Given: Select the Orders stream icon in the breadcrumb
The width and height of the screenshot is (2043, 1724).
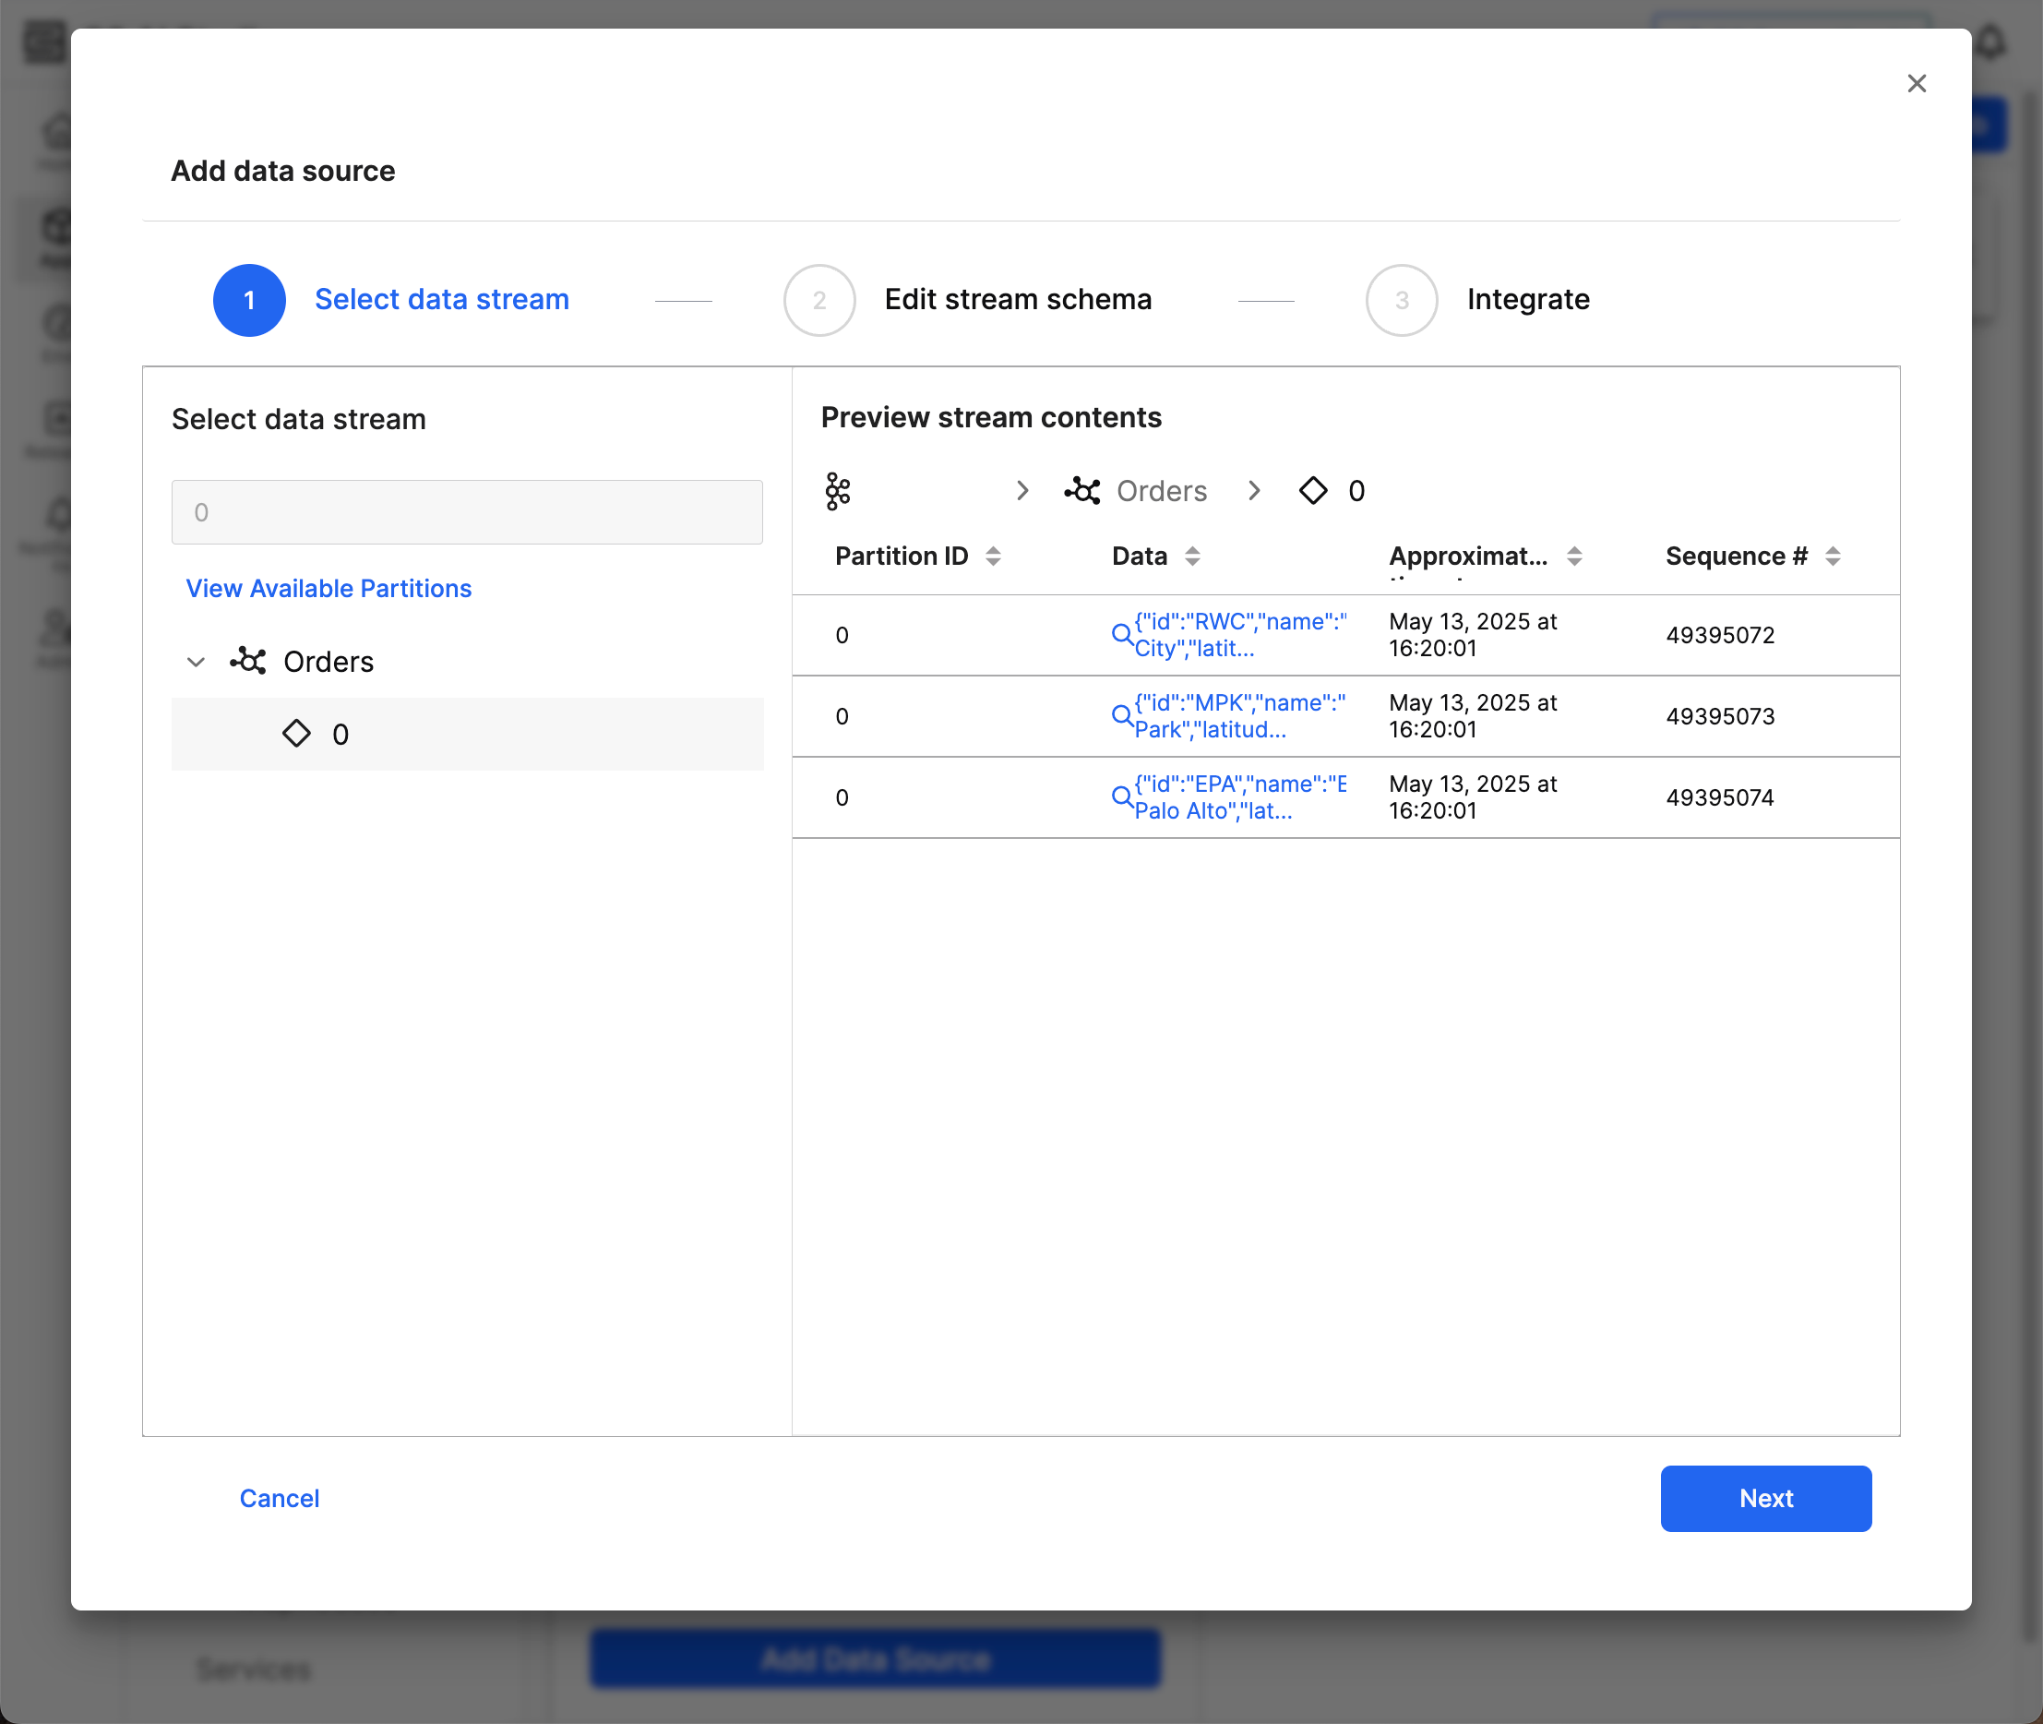Looking at the screenshot, I should tap(1082, 491).
